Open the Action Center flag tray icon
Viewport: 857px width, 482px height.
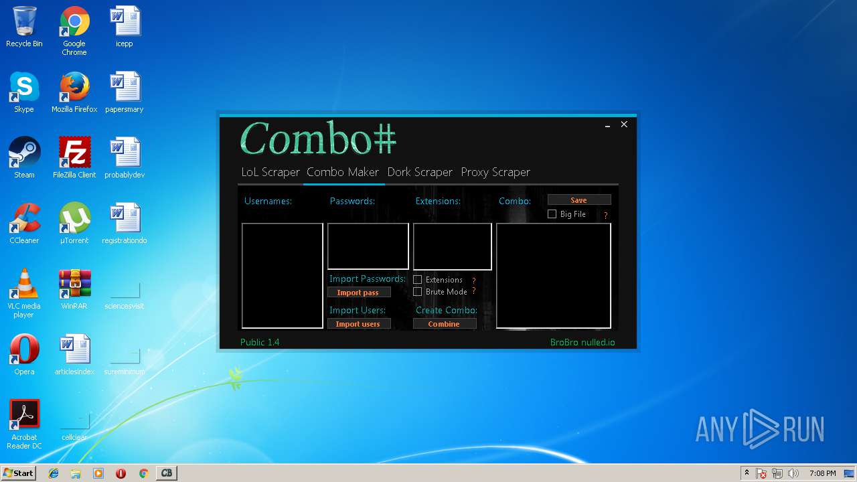[761, 473]
